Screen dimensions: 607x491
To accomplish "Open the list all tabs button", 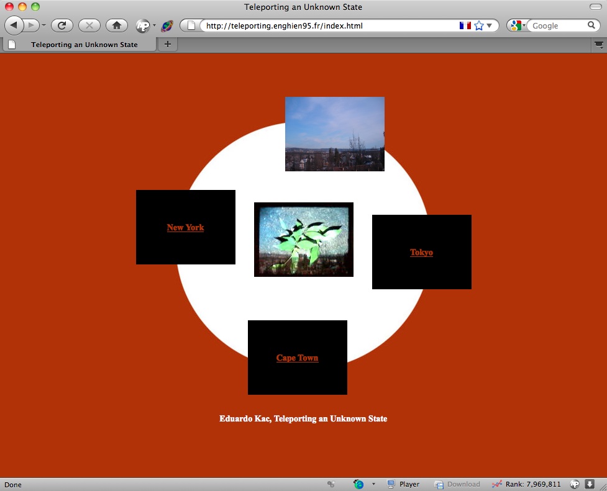I will [x=598, y=45].
